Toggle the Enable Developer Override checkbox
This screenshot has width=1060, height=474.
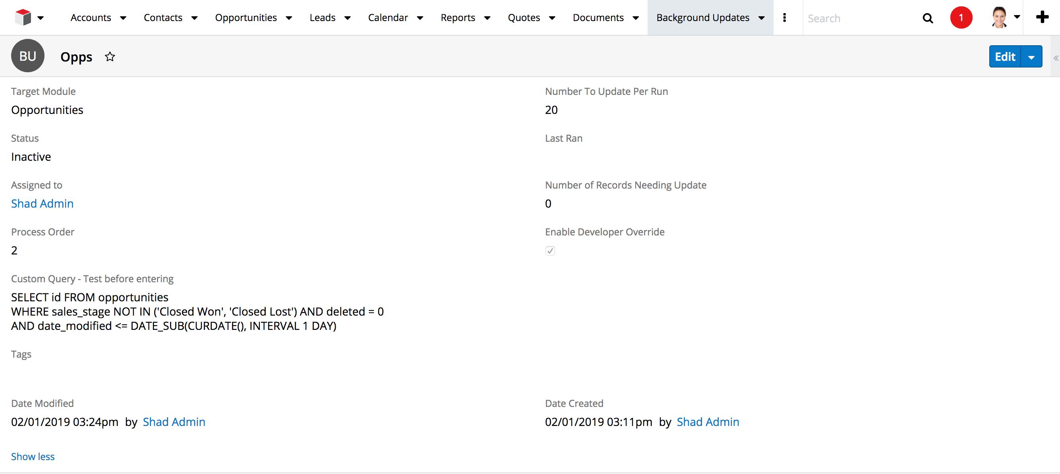551,251
